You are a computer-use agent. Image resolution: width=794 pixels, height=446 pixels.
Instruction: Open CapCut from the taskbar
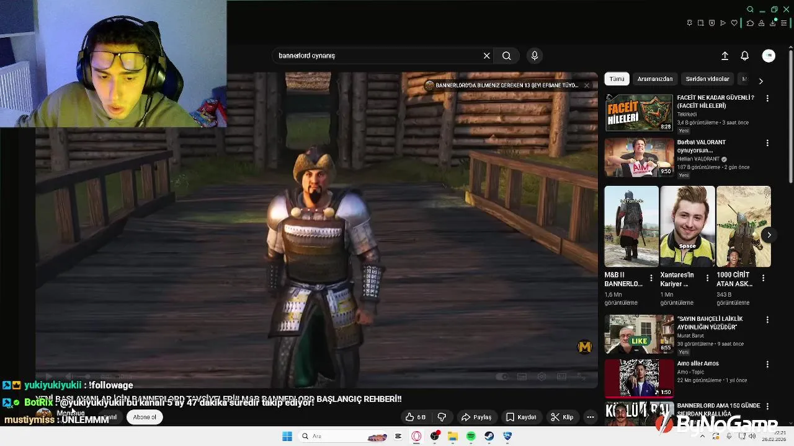coord(398,436)
